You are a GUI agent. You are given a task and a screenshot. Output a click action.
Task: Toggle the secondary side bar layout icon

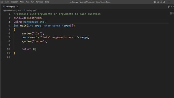tap(161, 2)
